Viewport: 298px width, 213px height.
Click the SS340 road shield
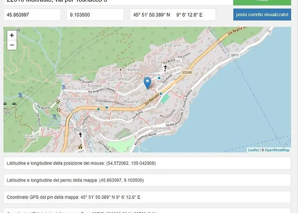point(187,73)
